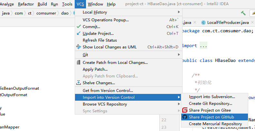Viewport: 255px width, 131px height.
Task: Click the ct breadcrumb
Action: point(30,13)
